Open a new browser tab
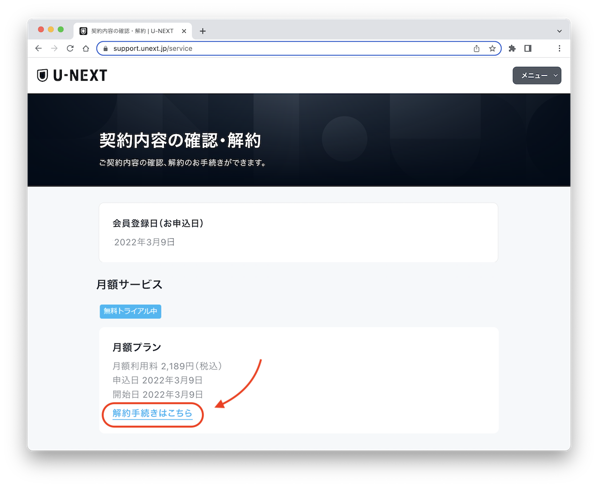Image resolution: width=598 pixels, height=487 pixels. click(202, 30)
